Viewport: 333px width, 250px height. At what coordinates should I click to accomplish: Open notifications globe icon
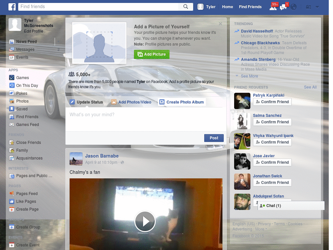click(x=294, y=7)
